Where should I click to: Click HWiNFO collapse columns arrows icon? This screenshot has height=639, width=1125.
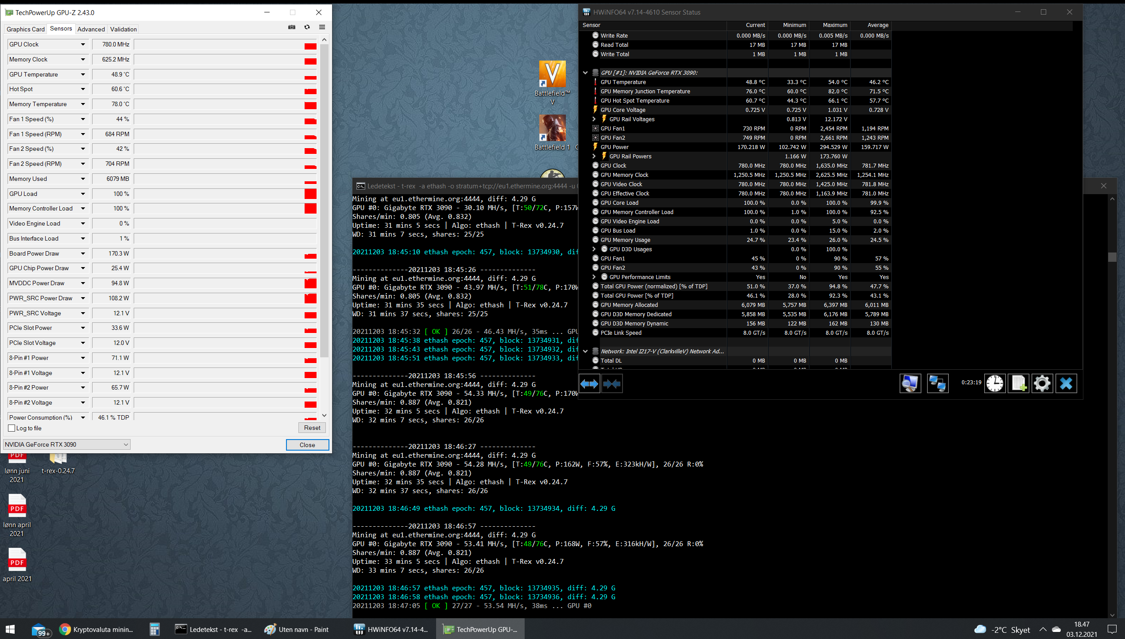(x=612, y=384)
